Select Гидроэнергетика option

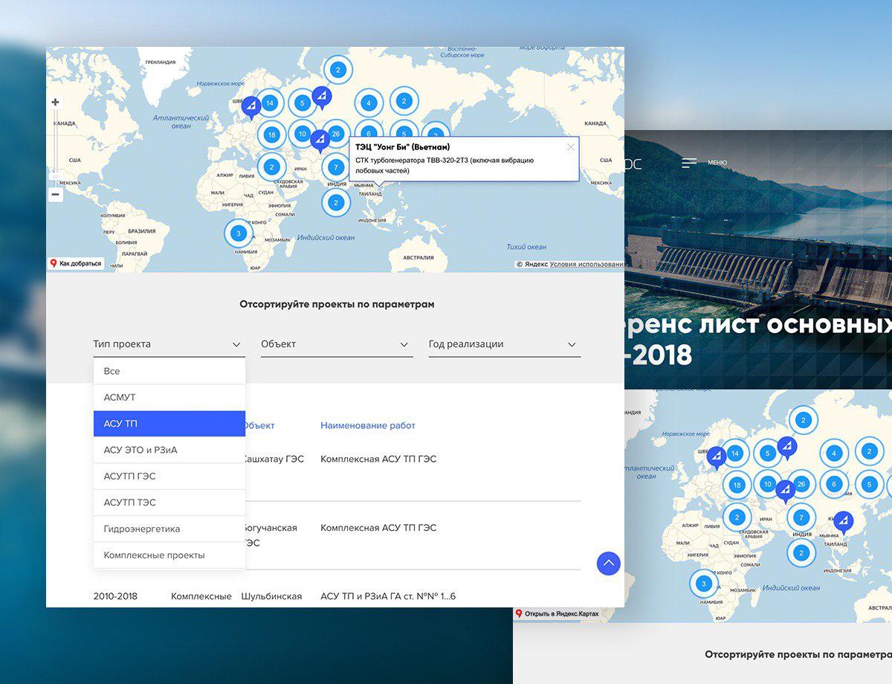click(169, 529)
